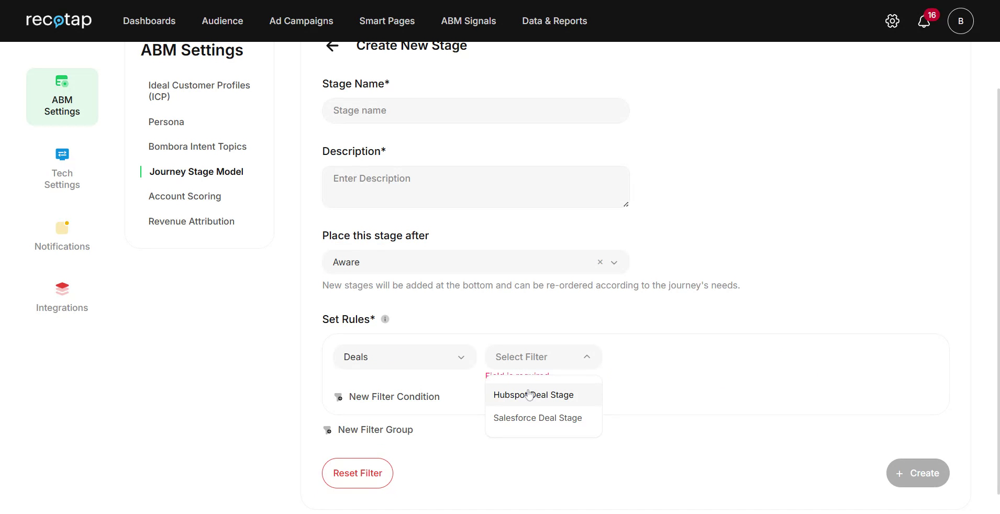Click the Reset Filter button
Image resolution: width=1000 pixels, height=514 pixels.
(x=357, y=473)
